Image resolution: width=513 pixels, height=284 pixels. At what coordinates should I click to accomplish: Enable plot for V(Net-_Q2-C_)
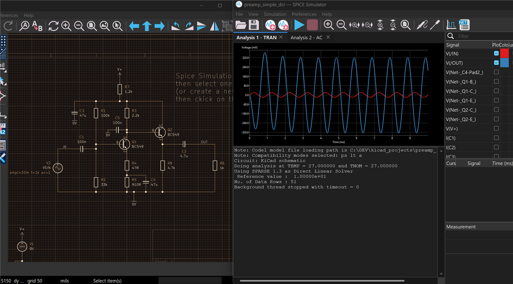496,110
